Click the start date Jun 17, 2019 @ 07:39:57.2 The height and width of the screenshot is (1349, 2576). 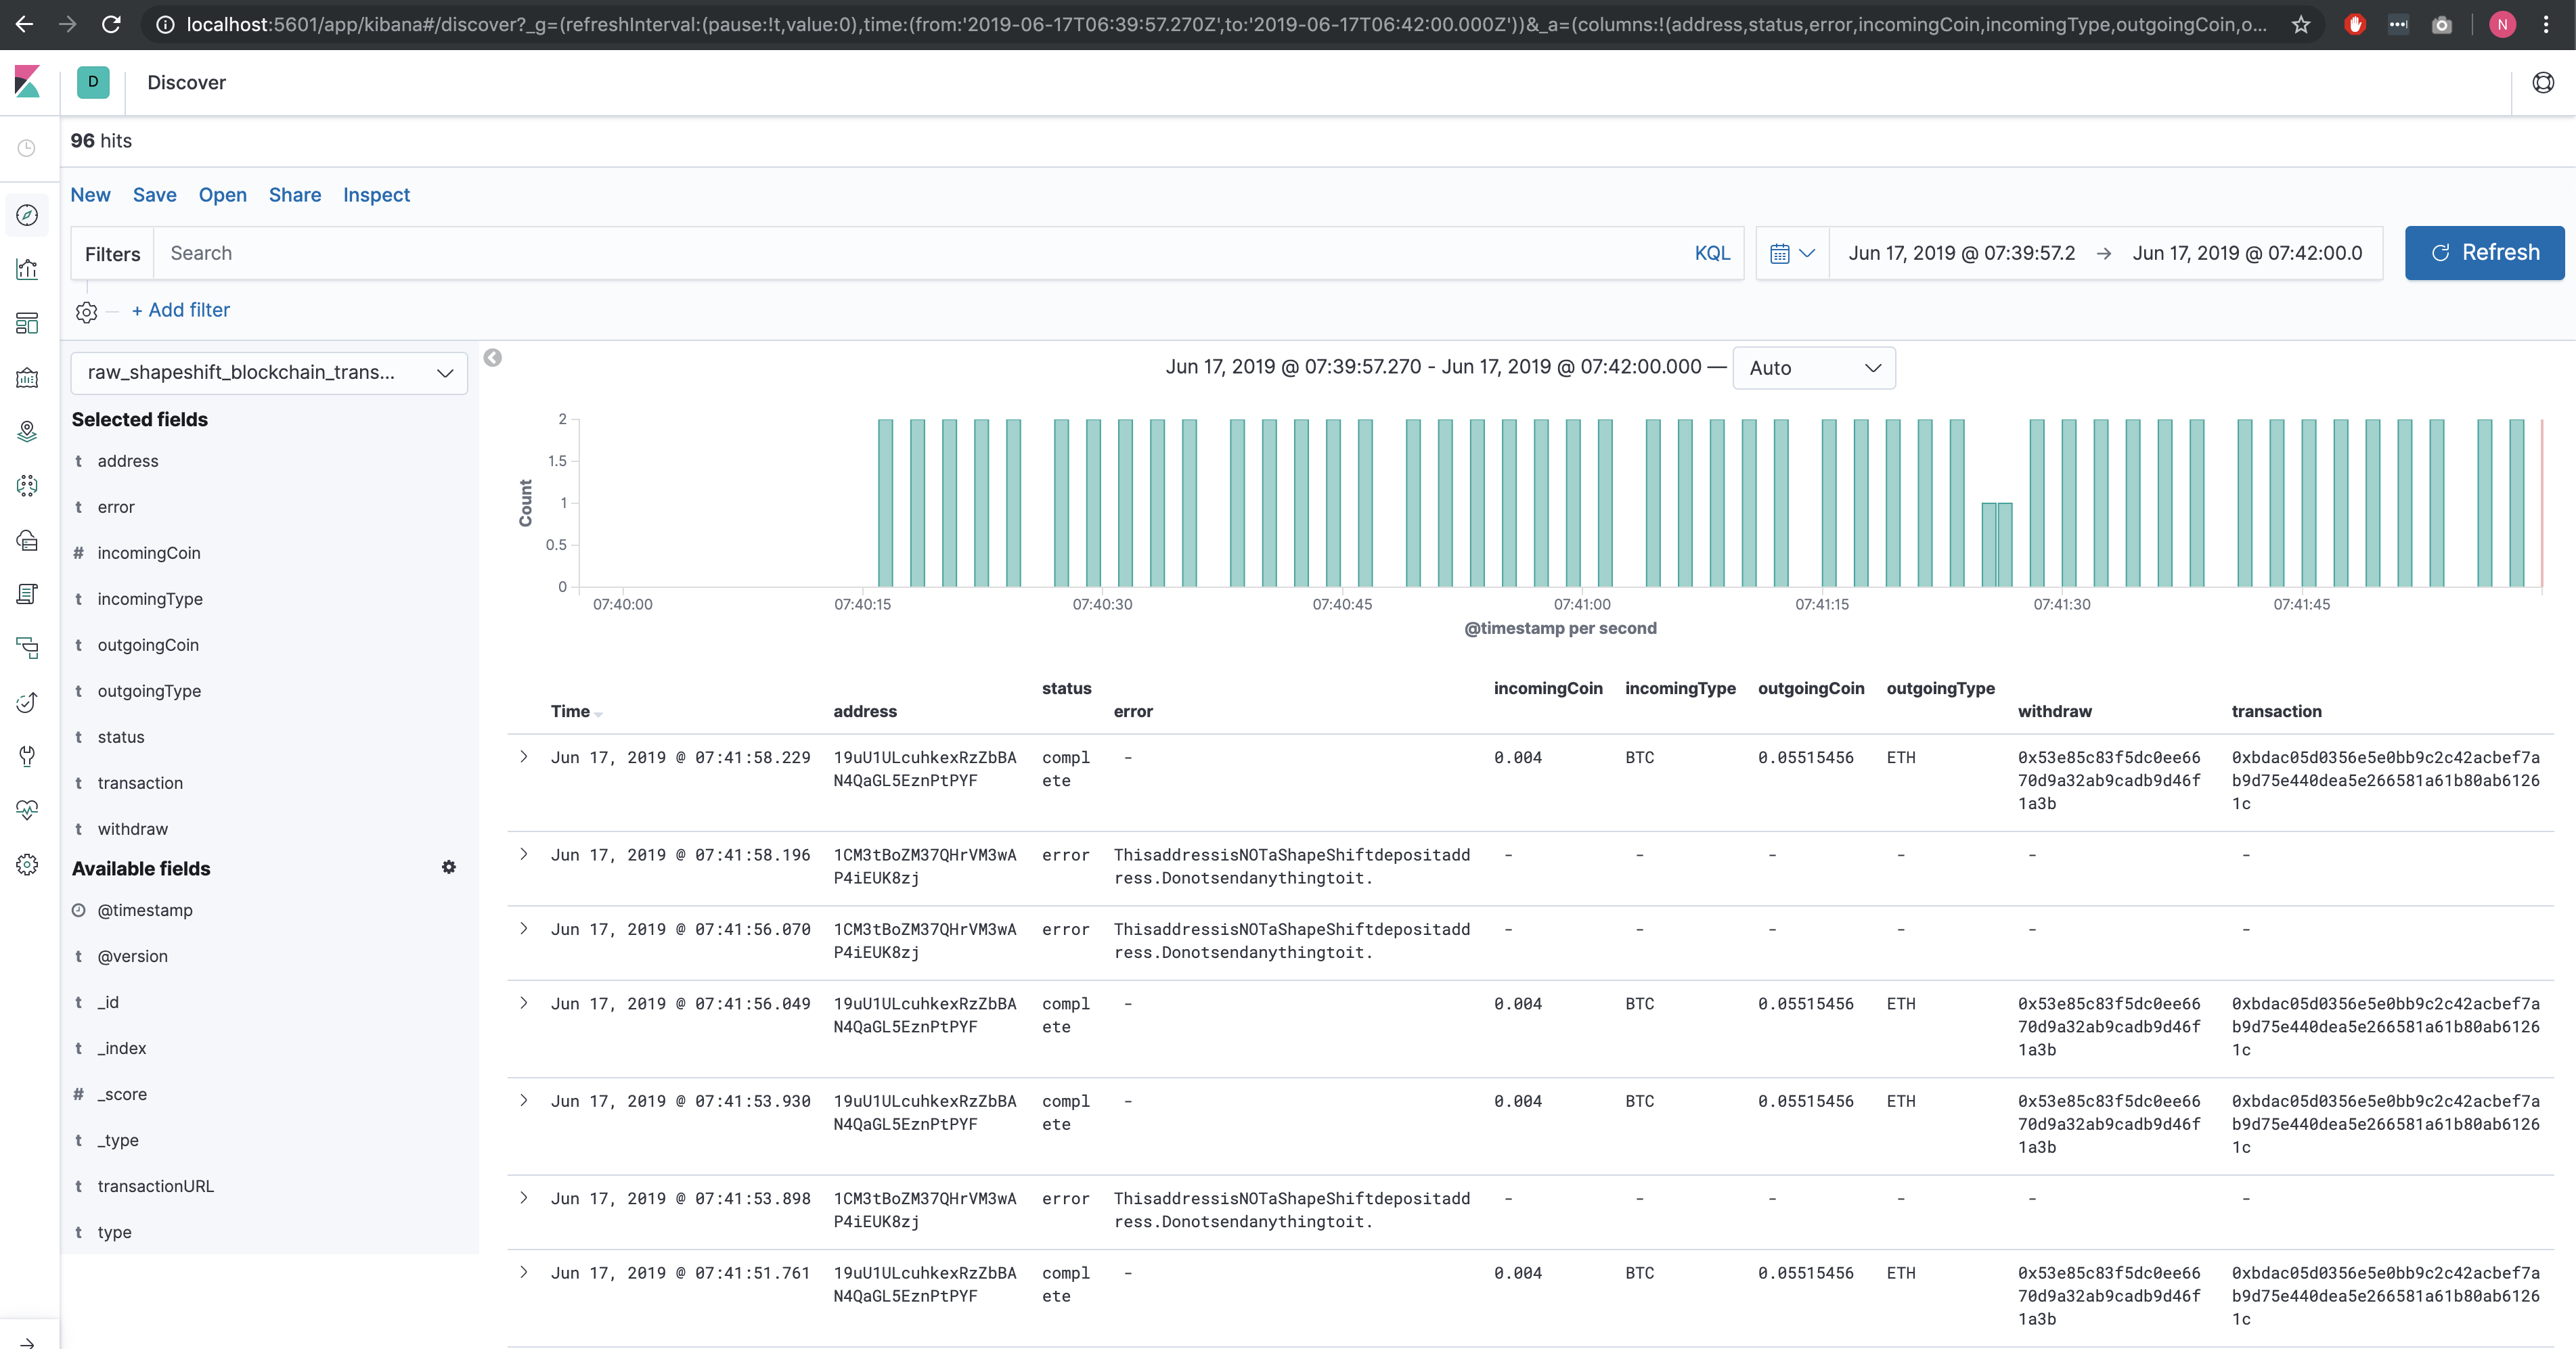[1961, 253]
